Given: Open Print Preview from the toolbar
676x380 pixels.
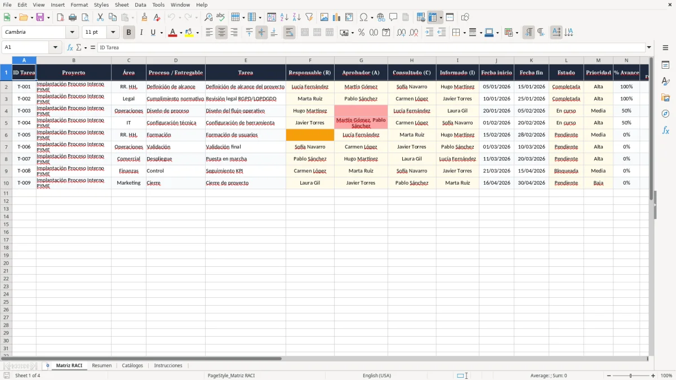Looking at the screenshot, I should point(85,17).
